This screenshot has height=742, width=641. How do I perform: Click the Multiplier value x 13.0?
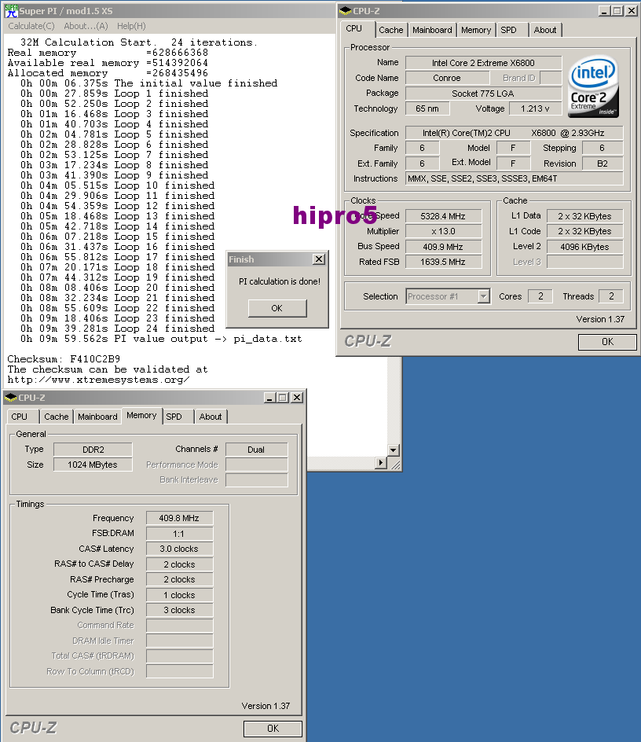click(443, 231)
